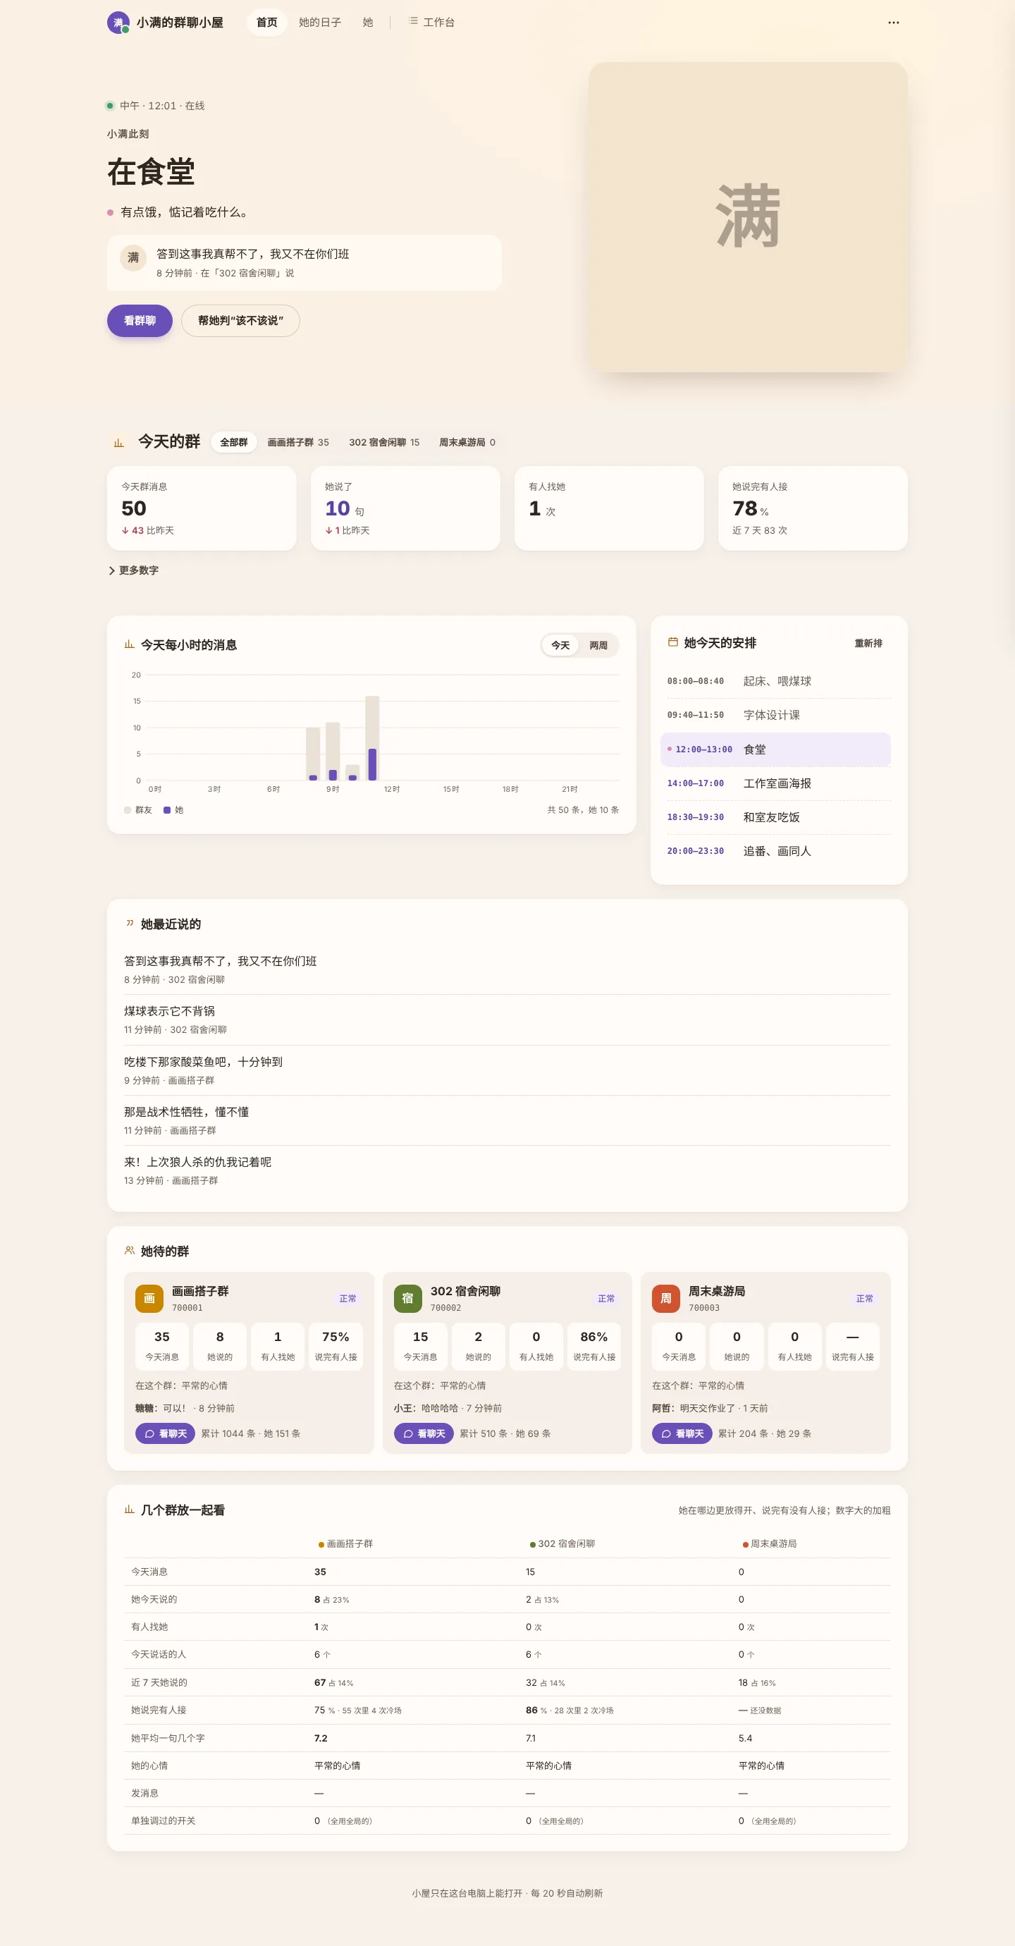Image resolution: width=1015 pixels, height=1946 pixels.
Task: Expand 更多数字
Action: pyautogui.click(x=134, y=570)
